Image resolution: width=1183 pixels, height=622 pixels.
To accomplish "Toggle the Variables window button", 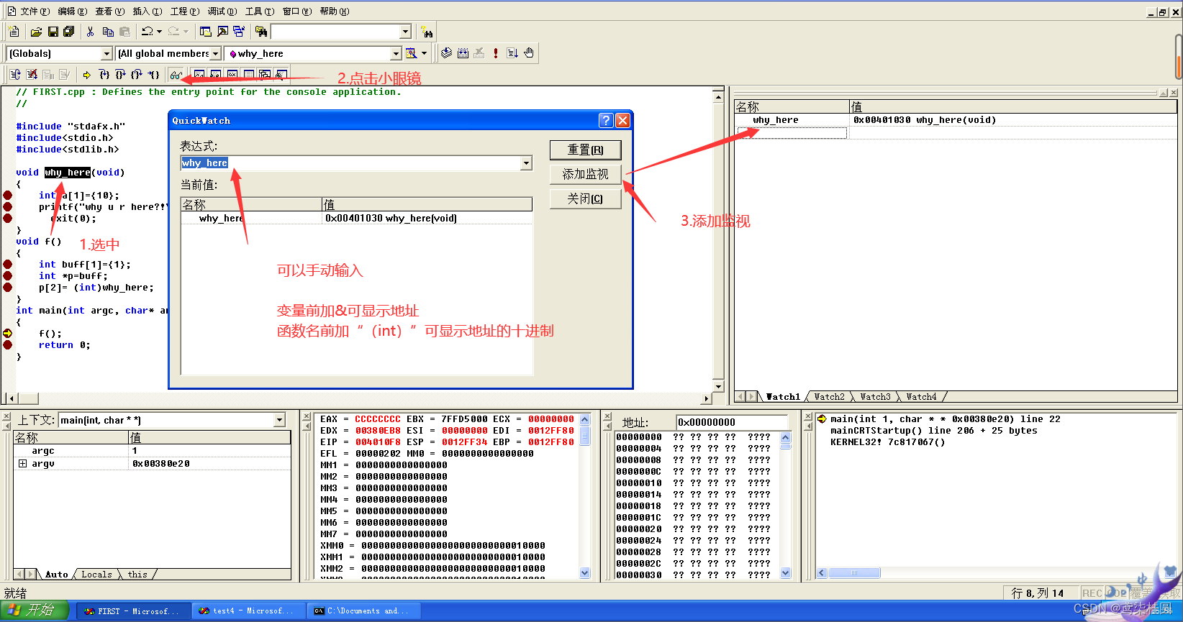I will (216, 74).
